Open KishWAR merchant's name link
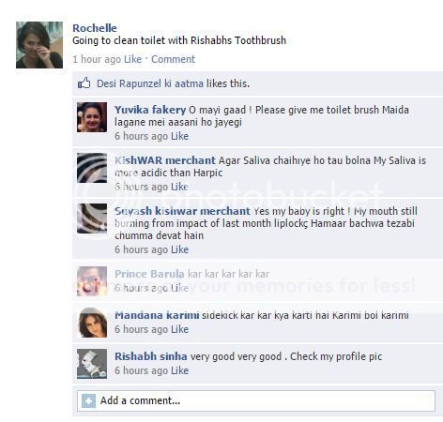This screenshot has width=443, height=422. click(x=165, y=160)
